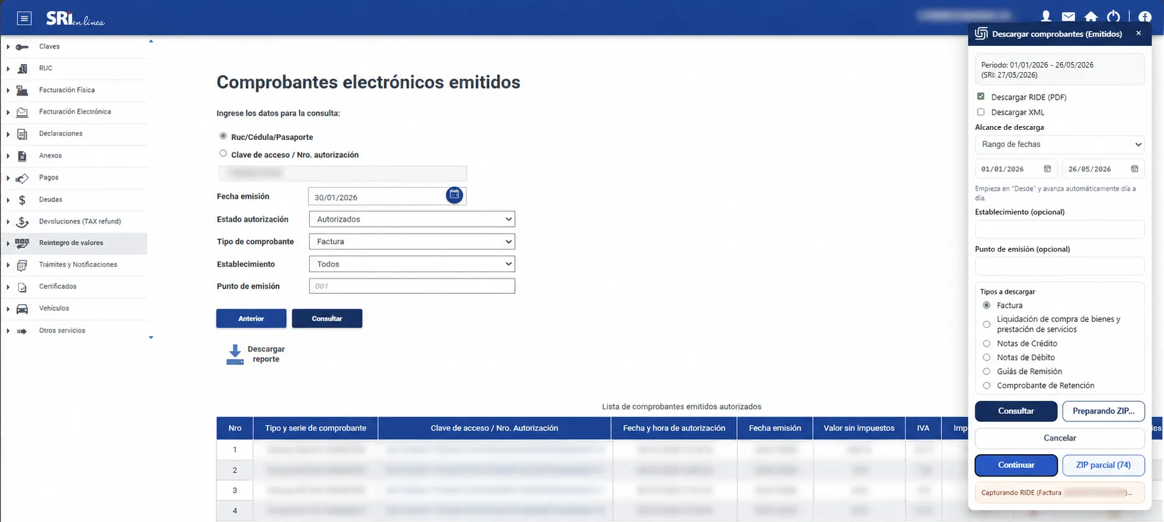Viewport: 1164px width, 522px height.
Task: Open Tipo de comprobante dropdown
Action: [412, 242]
